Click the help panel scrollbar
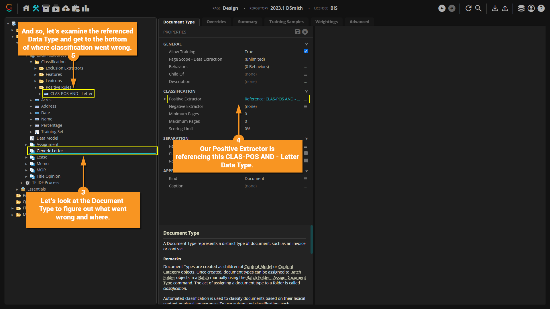550x309 pixels. (311, 239)
